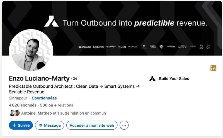Screen dimensions: 223x138
Task: Click the Les Echos logo in the banner
Action: (98, 47)
